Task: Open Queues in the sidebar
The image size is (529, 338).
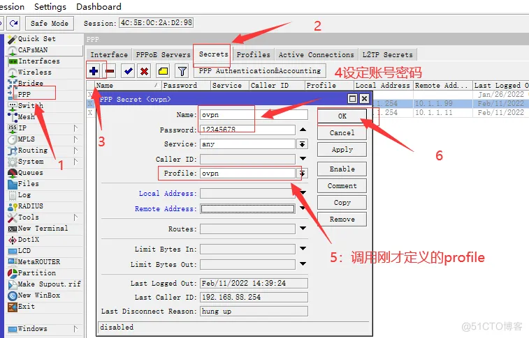Action: [30, 172]
